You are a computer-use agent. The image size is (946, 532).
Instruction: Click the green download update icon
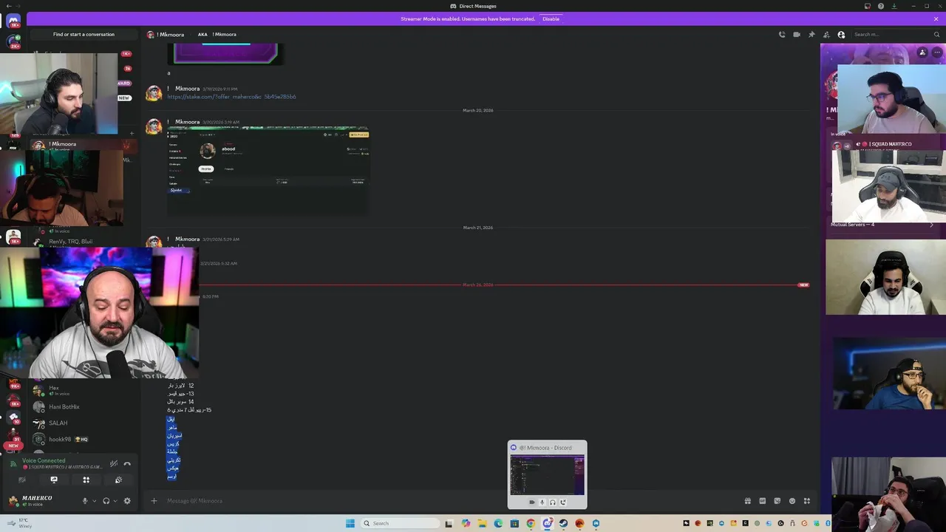[x=894, y=6]
